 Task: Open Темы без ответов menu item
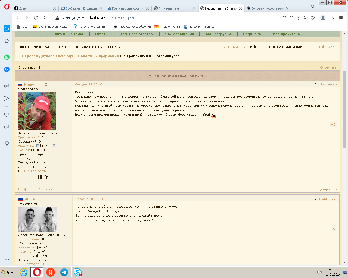(136, 34)
